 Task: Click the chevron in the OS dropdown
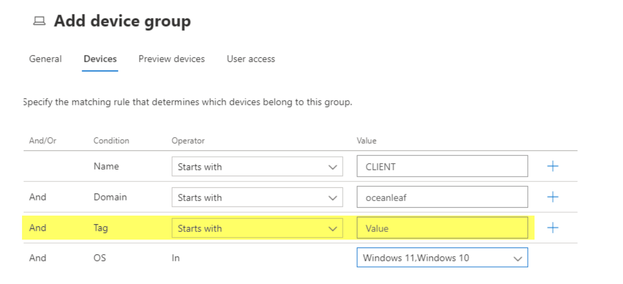(518, 258)
